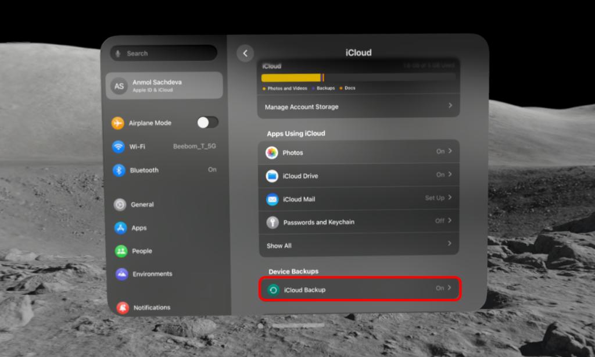Click the General gear icon
Screen dimensions: 595x357
click(120, 205)
